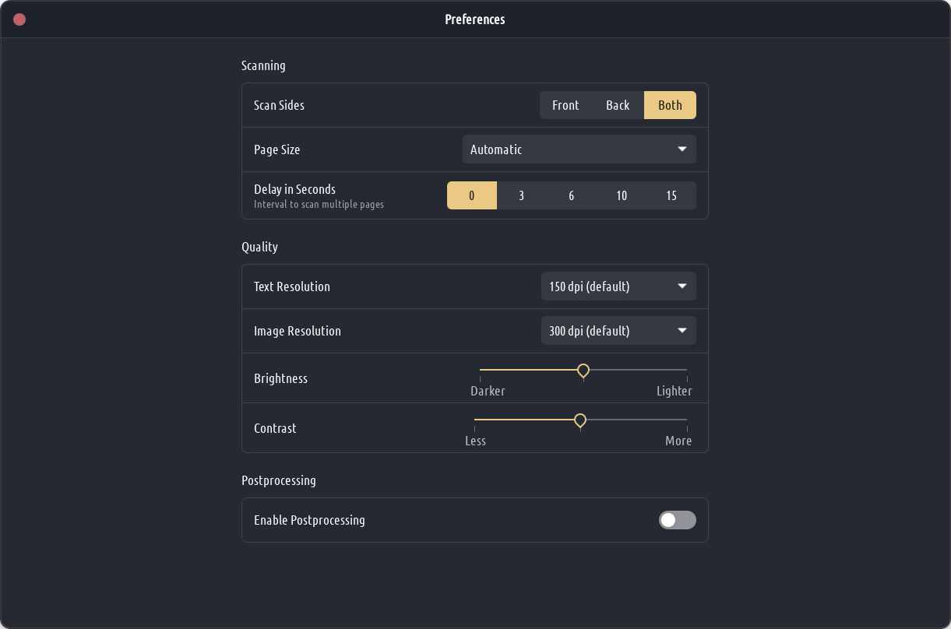The width and height of the screenshot is (951, 629).
Task: Click the Page Size dropdown arrow
Action: (682, 149)
